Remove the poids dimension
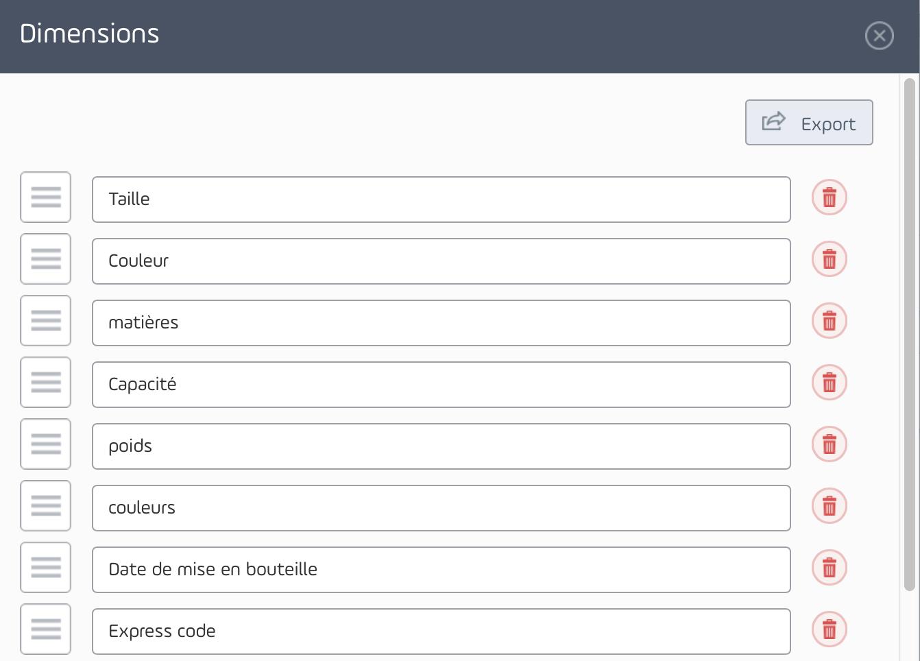The image size is (920, 661). [830, 444]
